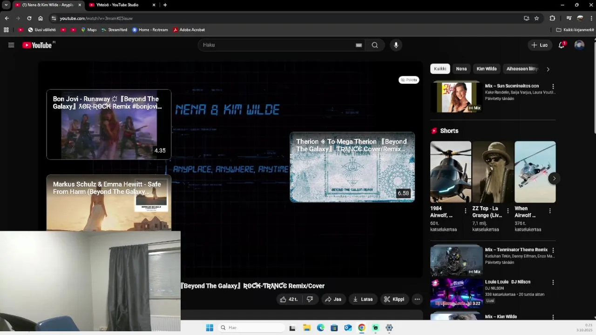The image size is (596, 335).
Task: Open Louie Louie DJ Nilson video thumbnail
Action: point(456,293)
